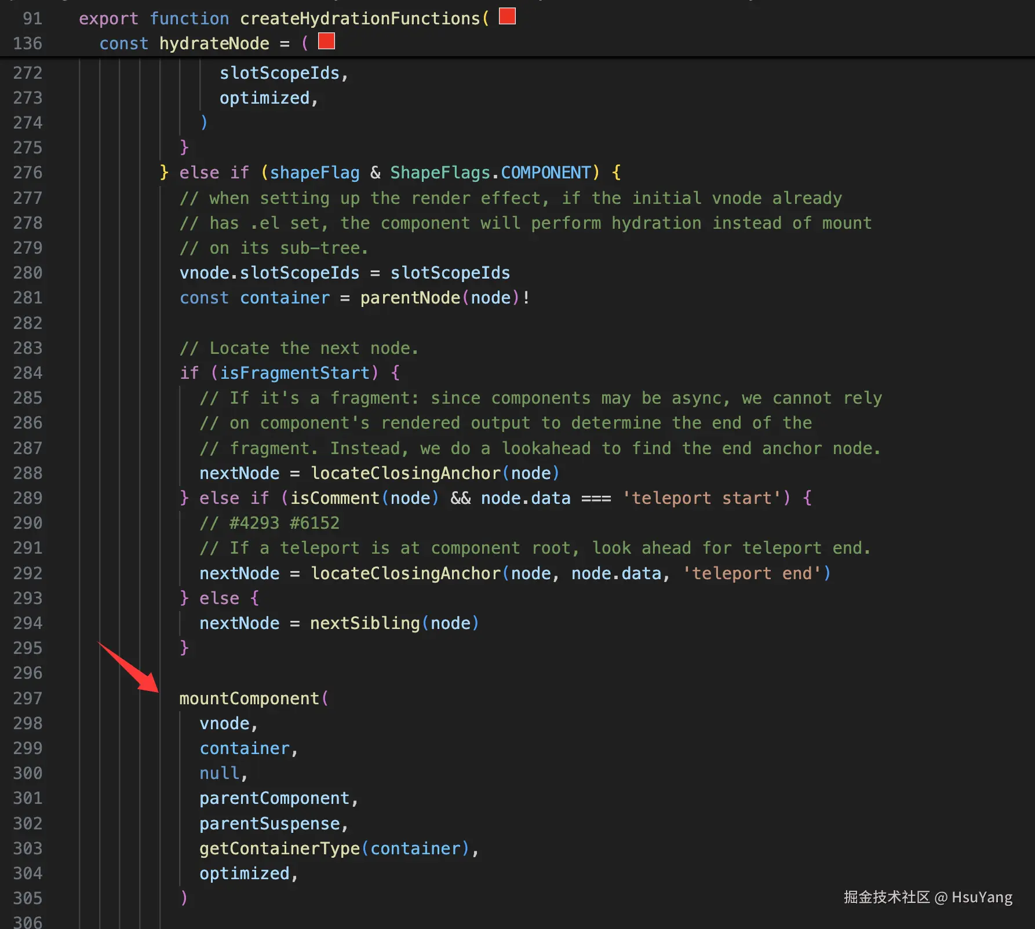1035x929 pixels.
Task: Click 'hydrateNode' in the sticky header line
Action: pyautogui.click(x=214, y=43)
